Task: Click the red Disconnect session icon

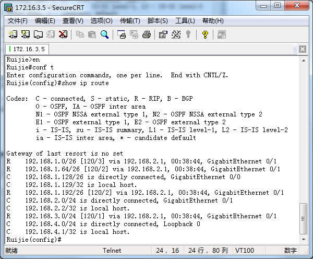Action: click(63, 34)
